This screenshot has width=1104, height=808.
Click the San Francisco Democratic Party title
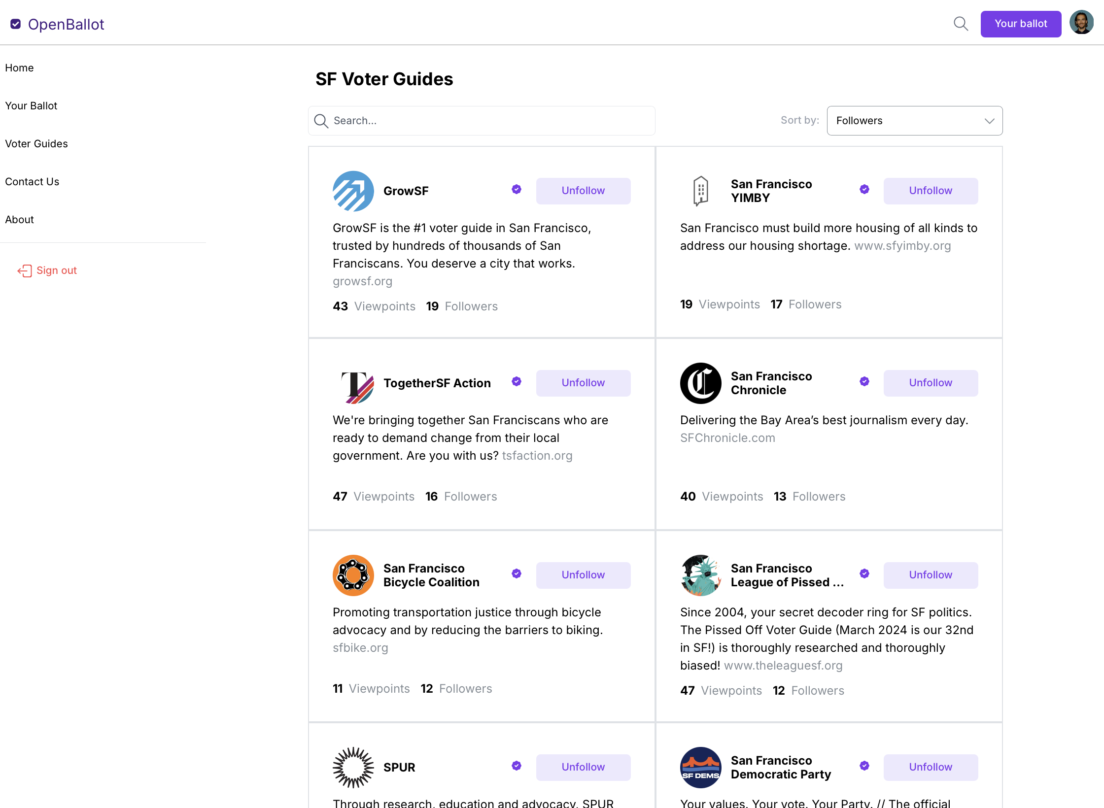tap(781, 768)
